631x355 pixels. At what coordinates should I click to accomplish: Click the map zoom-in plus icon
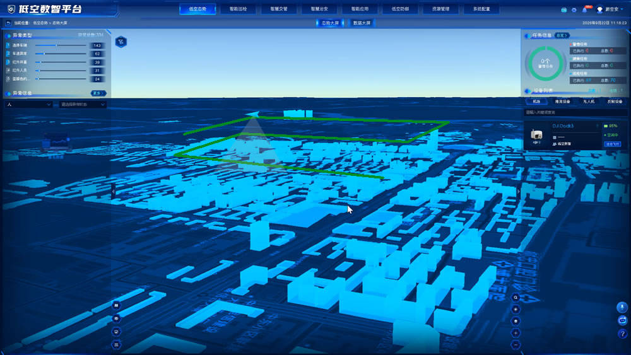point(516,333)
